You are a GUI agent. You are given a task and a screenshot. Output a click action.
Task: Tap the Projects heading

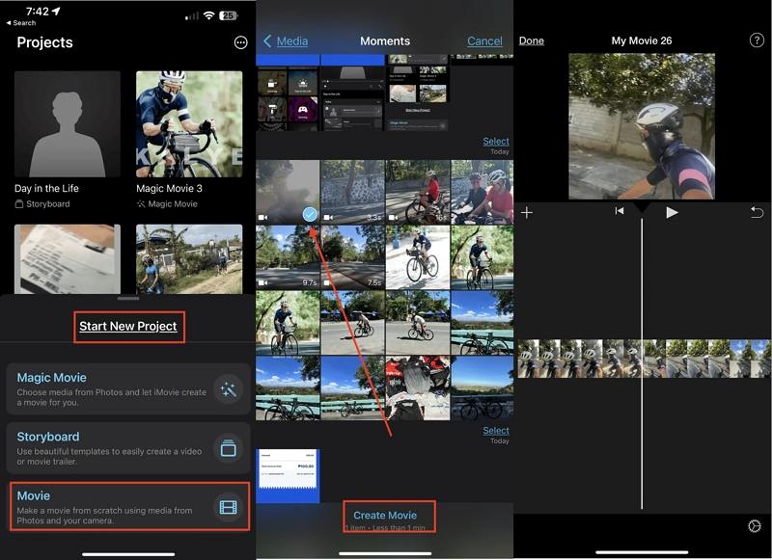pyautogui.click(x=44, y=42)
